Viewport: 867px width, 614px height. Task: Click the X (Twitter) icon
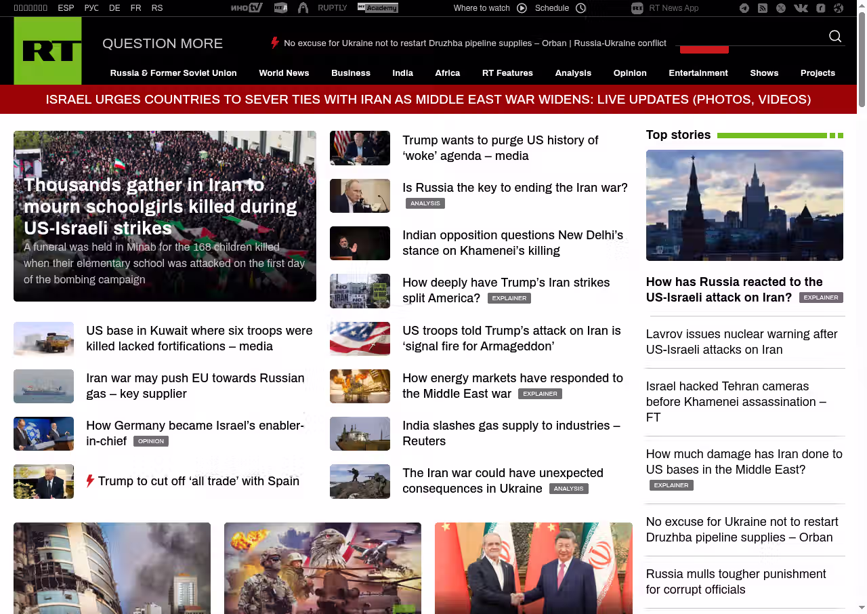(x=781, y=8)
